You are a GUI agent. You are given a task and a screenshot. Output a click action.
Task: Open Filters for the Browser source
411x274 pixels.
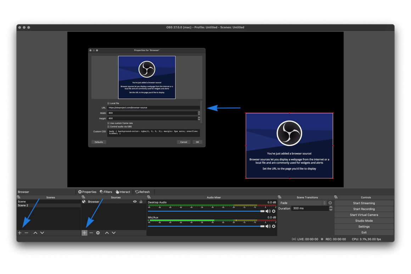point(106,192)
